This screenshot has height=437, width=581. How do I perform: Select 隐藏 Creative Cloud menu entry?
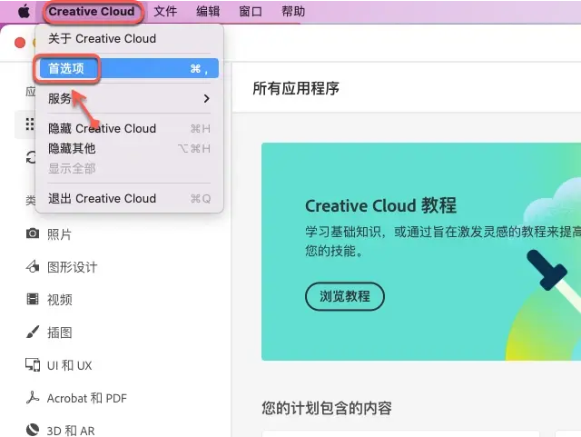point(129,128)
